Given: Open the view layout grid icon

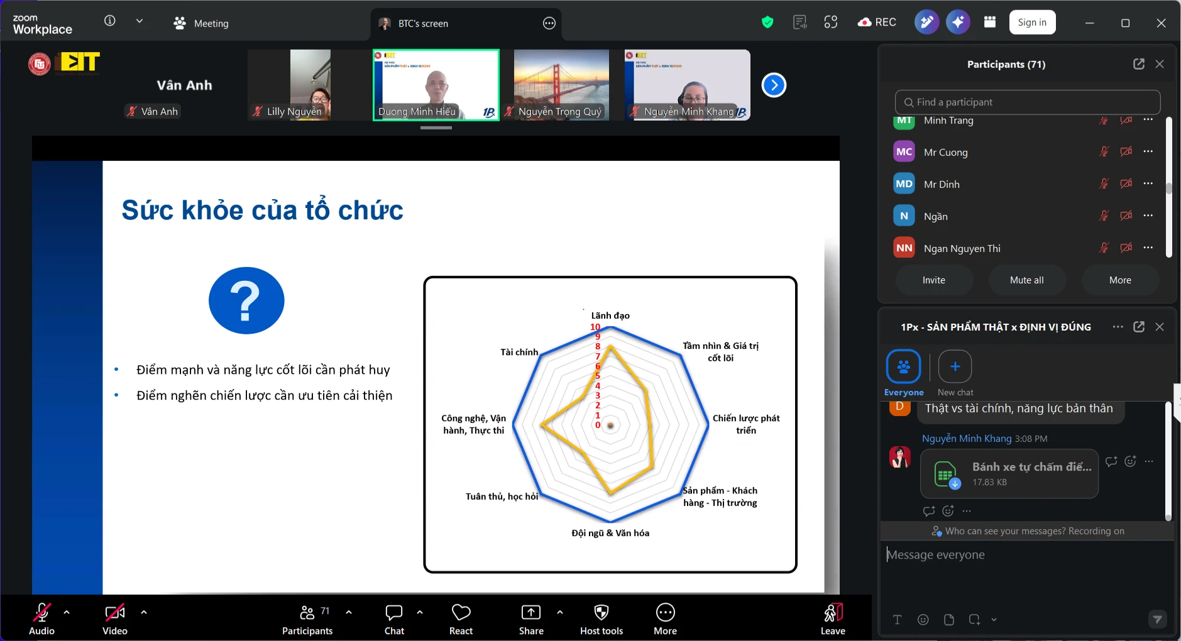Looking at the screenshot, I should point(990,23).
